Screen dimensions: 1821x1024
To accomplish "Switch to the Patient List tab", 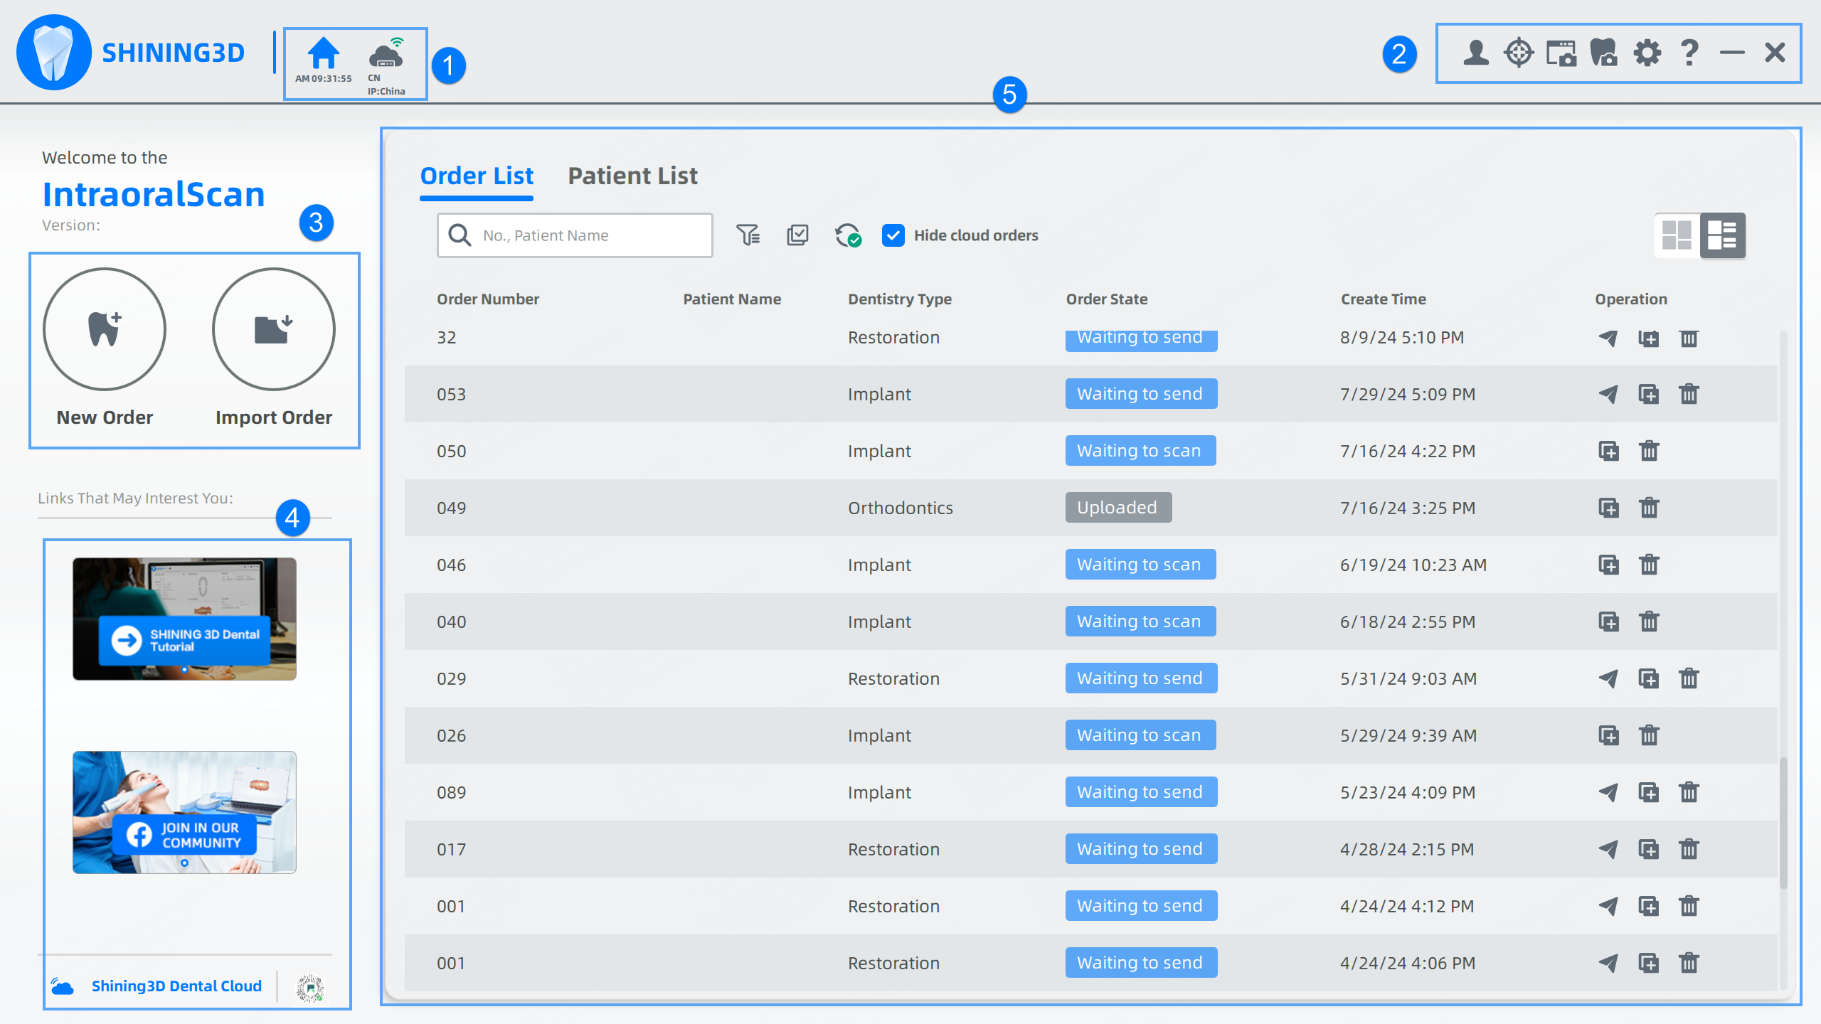I will (632, 176).
